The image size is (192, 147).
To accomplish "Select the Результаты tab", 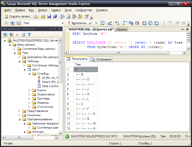I will point(77,59).
